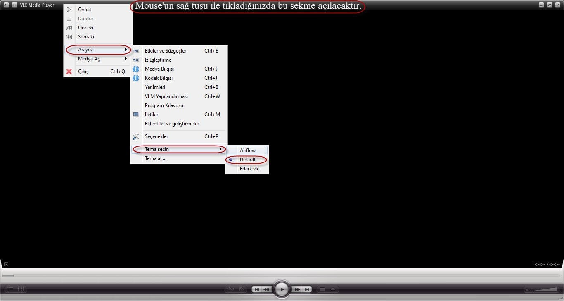Click the first small icon left of the VLC title
Viewport: 564px width, 301px height.
point(6,5)
